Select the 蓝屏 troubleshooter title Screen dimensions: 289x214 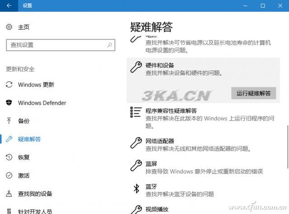pyautogui.click(x=151, y=164)
